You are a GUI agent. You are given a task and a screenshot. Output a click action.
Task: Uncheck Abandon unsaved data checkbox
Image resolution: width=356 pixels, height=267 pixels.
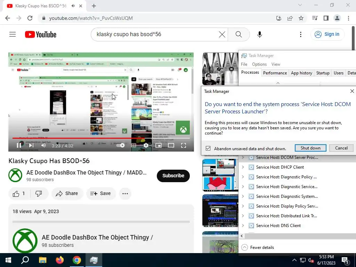(208, 148)
